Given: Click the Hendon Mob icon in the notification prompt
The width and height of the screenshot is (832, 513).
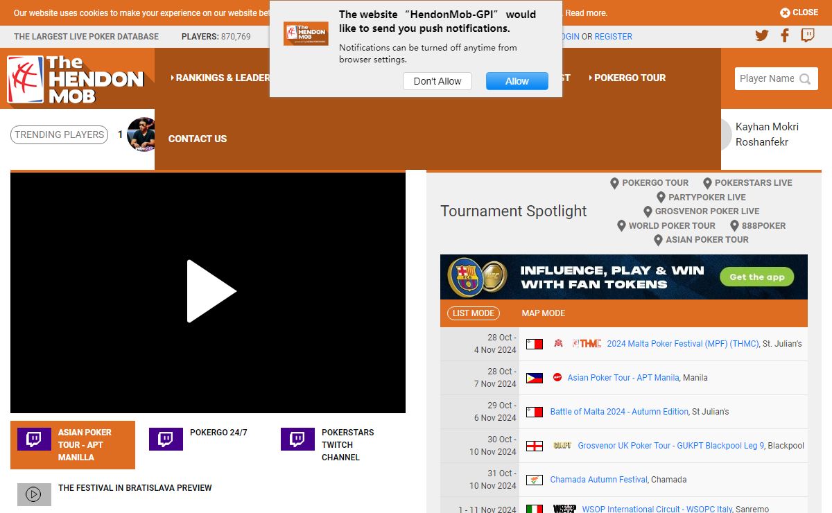Looking at the screenshot, I should coord(306,33).
